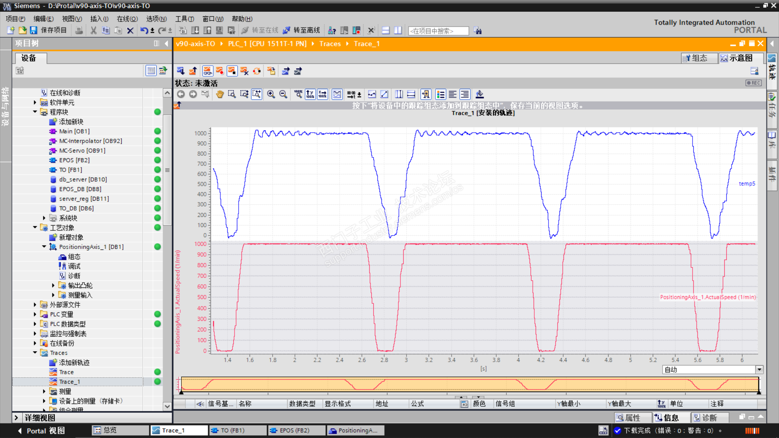The height and width of the screenshot is (438, 779).
Task: Click the save project disk icon
Action: click(34, 30)
